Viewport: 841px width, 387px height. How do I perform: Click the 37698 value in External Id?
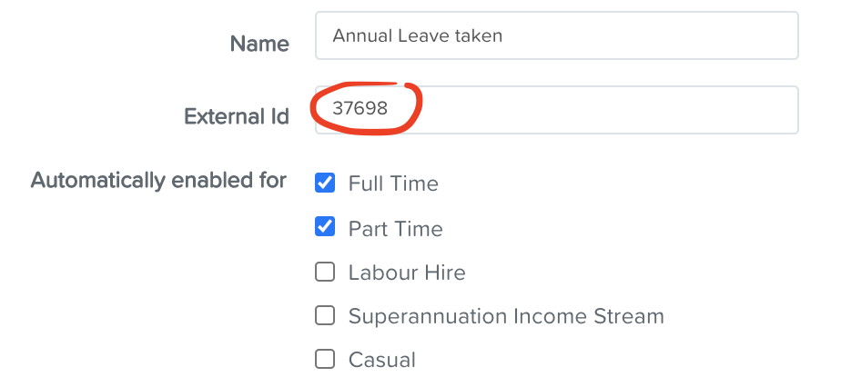(360, 109)
